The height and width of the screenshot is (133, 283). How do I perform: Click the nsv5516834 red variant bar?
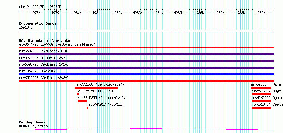click(261, 94)
